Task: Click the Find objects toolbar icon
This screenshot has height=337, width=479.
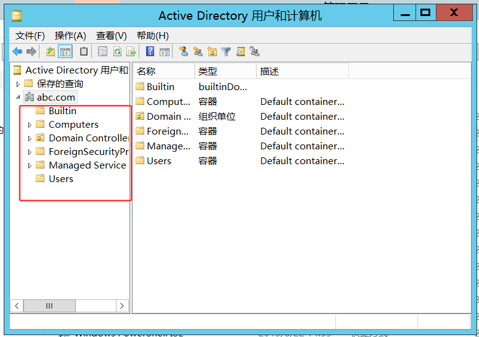Action: pos(240,51)
